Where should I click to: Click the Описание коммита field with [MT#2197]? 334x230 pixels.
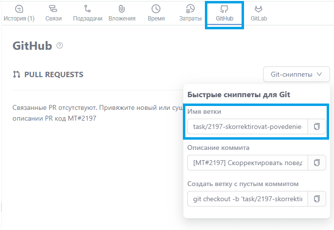(x=247, y=163)
